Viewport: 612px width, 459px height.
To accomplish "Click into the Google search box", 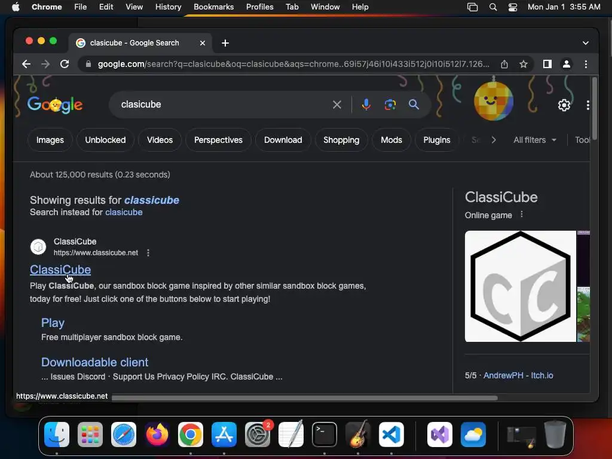I will (x=222, y=105).
